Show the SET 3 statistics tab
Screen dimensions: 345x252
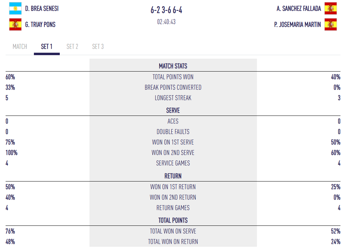pyautogui.click(x=98, y=46)
